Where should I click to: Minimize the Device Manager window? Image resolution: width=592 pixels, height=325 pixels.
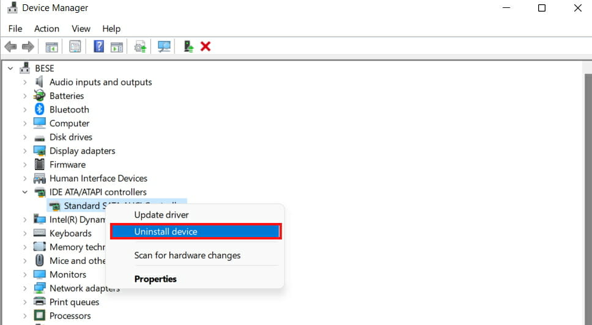[506, 8]
